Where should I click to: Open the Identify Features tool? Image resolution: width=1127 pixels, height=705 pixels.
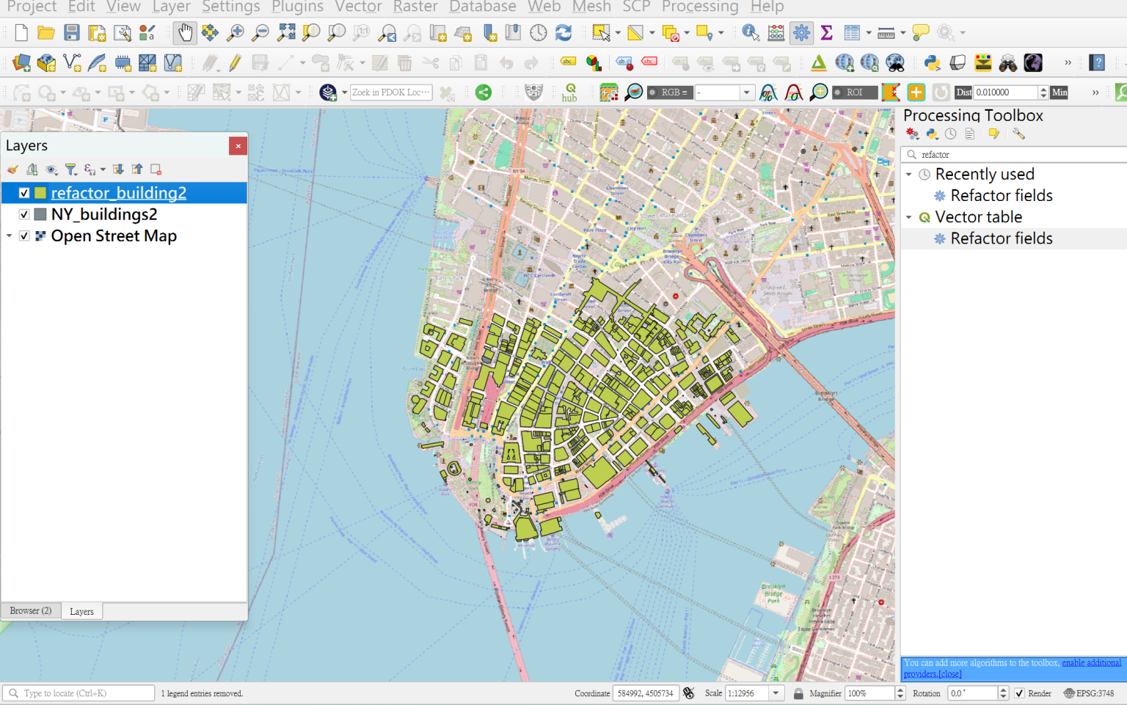751,32
